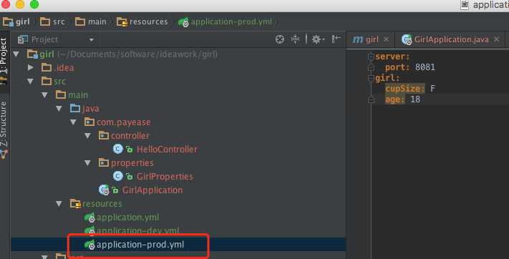Click the age value 18
The image size is (509, 259).
(415, 99)
